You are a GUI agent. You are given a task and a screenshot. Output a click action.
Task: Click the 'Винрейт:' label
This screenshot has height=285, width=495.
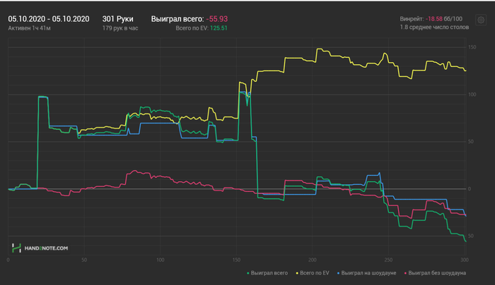pyautogui.click(x=412, y=19)
